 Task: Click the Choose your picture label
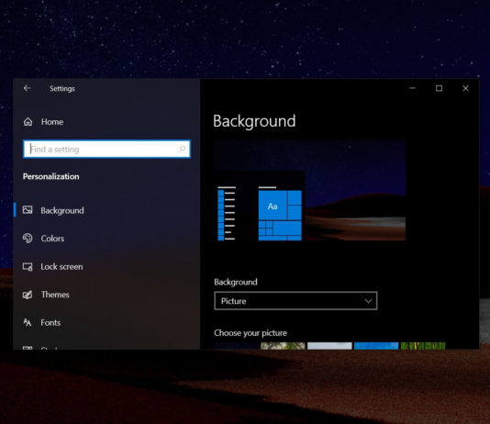click(x=251, y=333)
